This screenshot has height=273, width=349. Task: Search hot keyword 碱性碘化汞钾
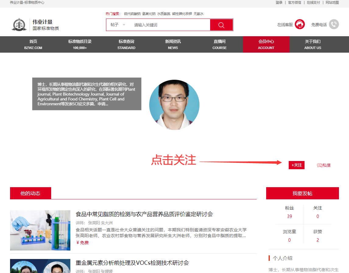pyautogui.click(x=182, y=14)
